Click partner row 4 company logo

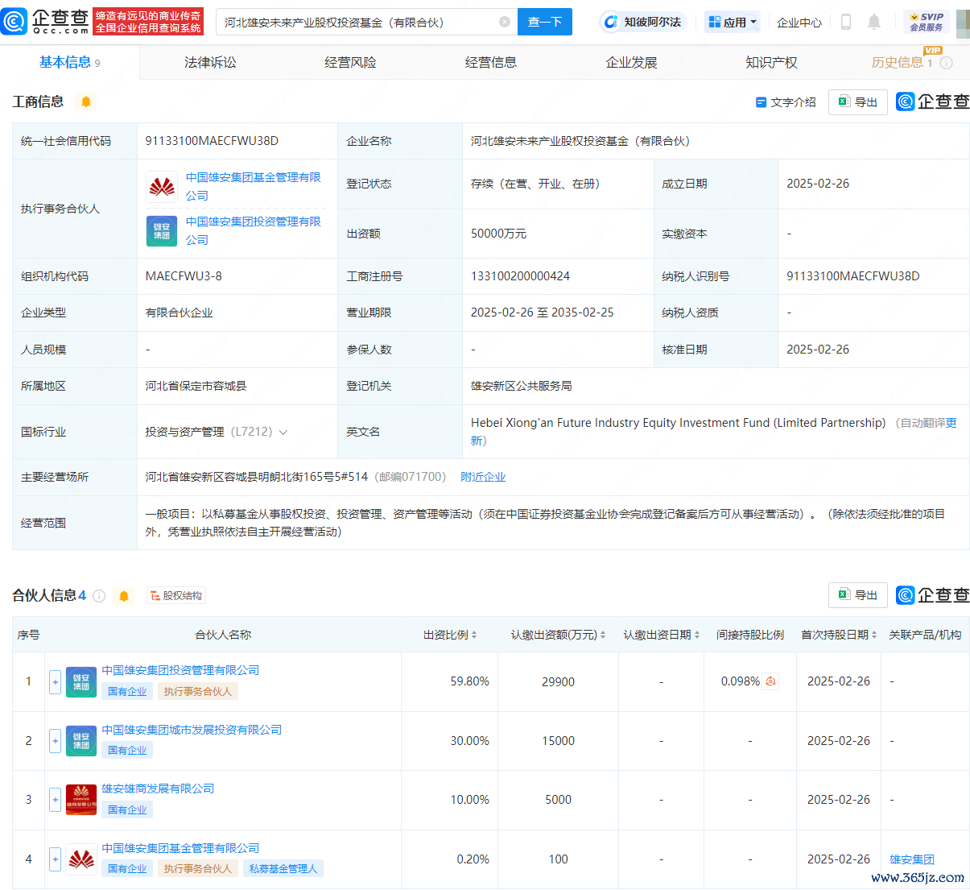click(81, 859)
